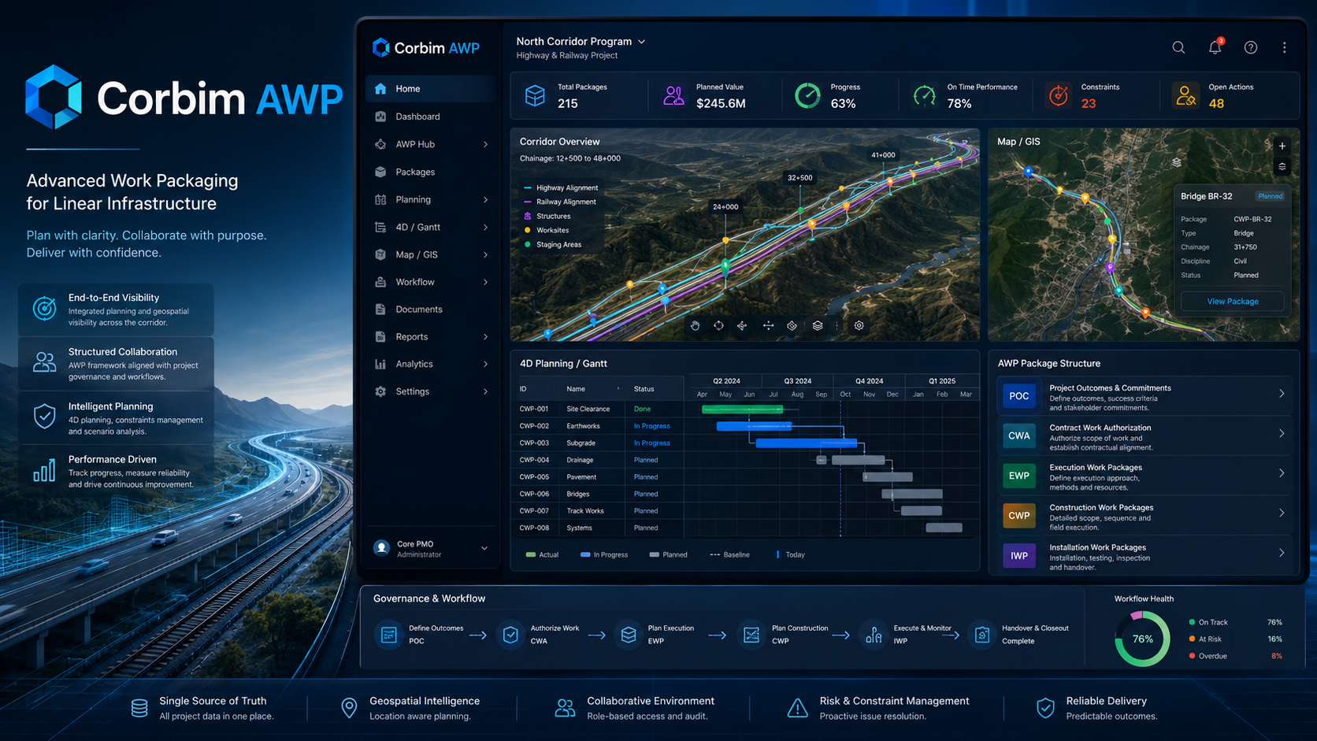The width and height of the screenshot is (1317, 741).
Task: Open the North Corridor Program dropdown
Action: [x=581, y=42]
